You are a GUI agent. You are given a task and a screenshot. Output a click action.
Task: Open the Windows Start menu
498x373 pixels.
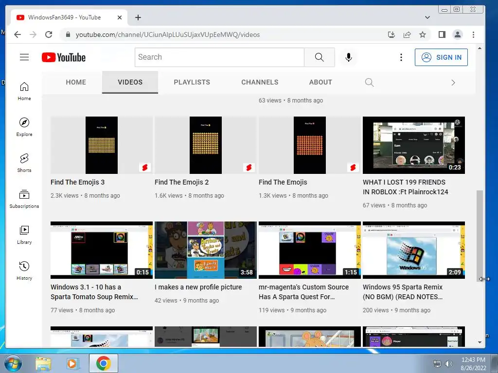pos(13,363)
